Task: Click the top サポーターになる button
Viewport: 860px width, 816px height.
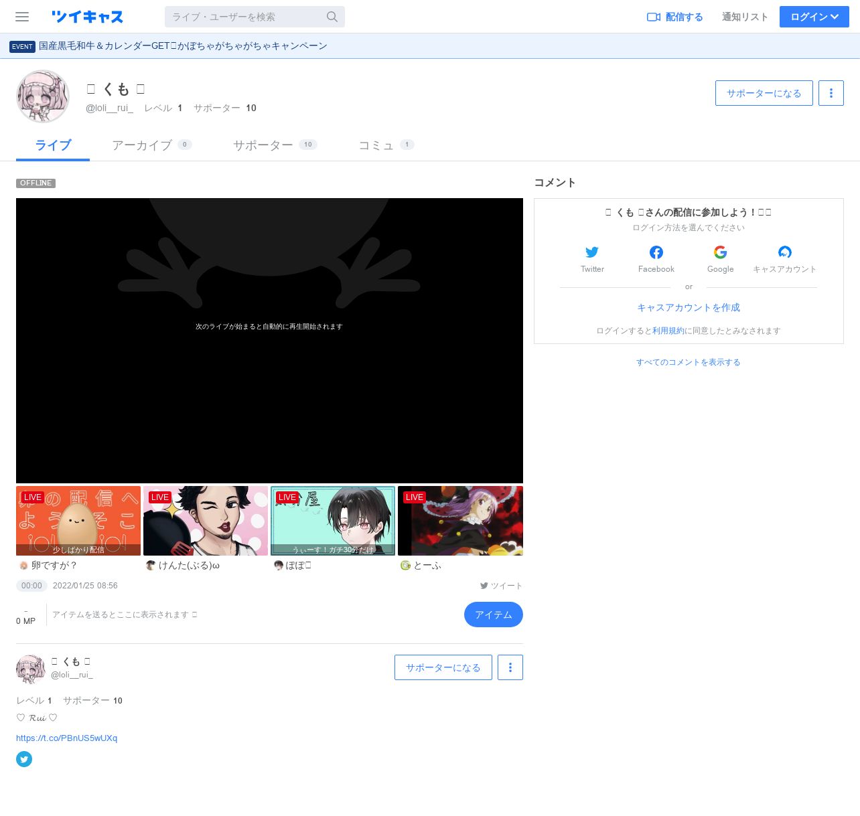Action: point(764,93)
